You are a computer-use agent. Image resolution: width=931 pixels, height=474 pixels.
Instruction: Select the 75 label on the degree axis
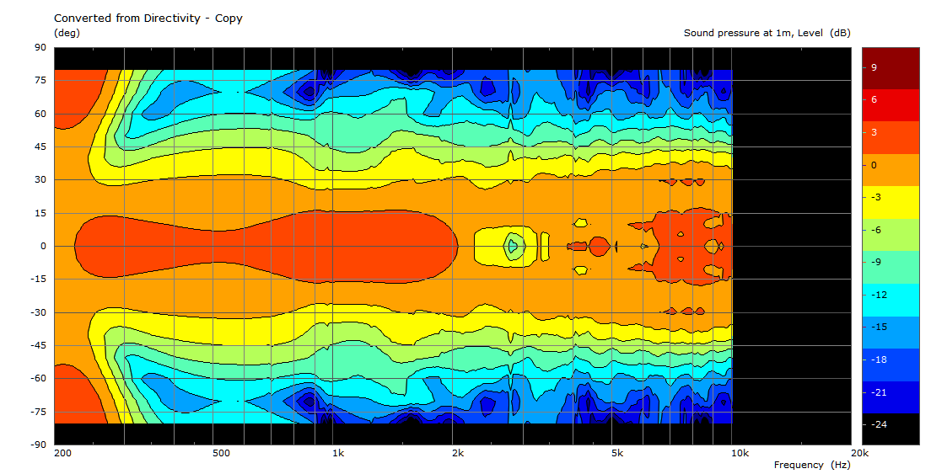point(40,81)
